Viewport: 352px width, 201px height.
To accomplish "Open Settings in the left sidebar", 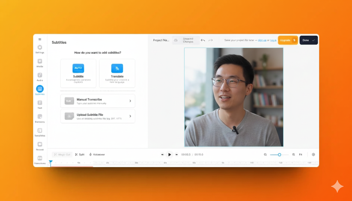I will tap(40, 48).
